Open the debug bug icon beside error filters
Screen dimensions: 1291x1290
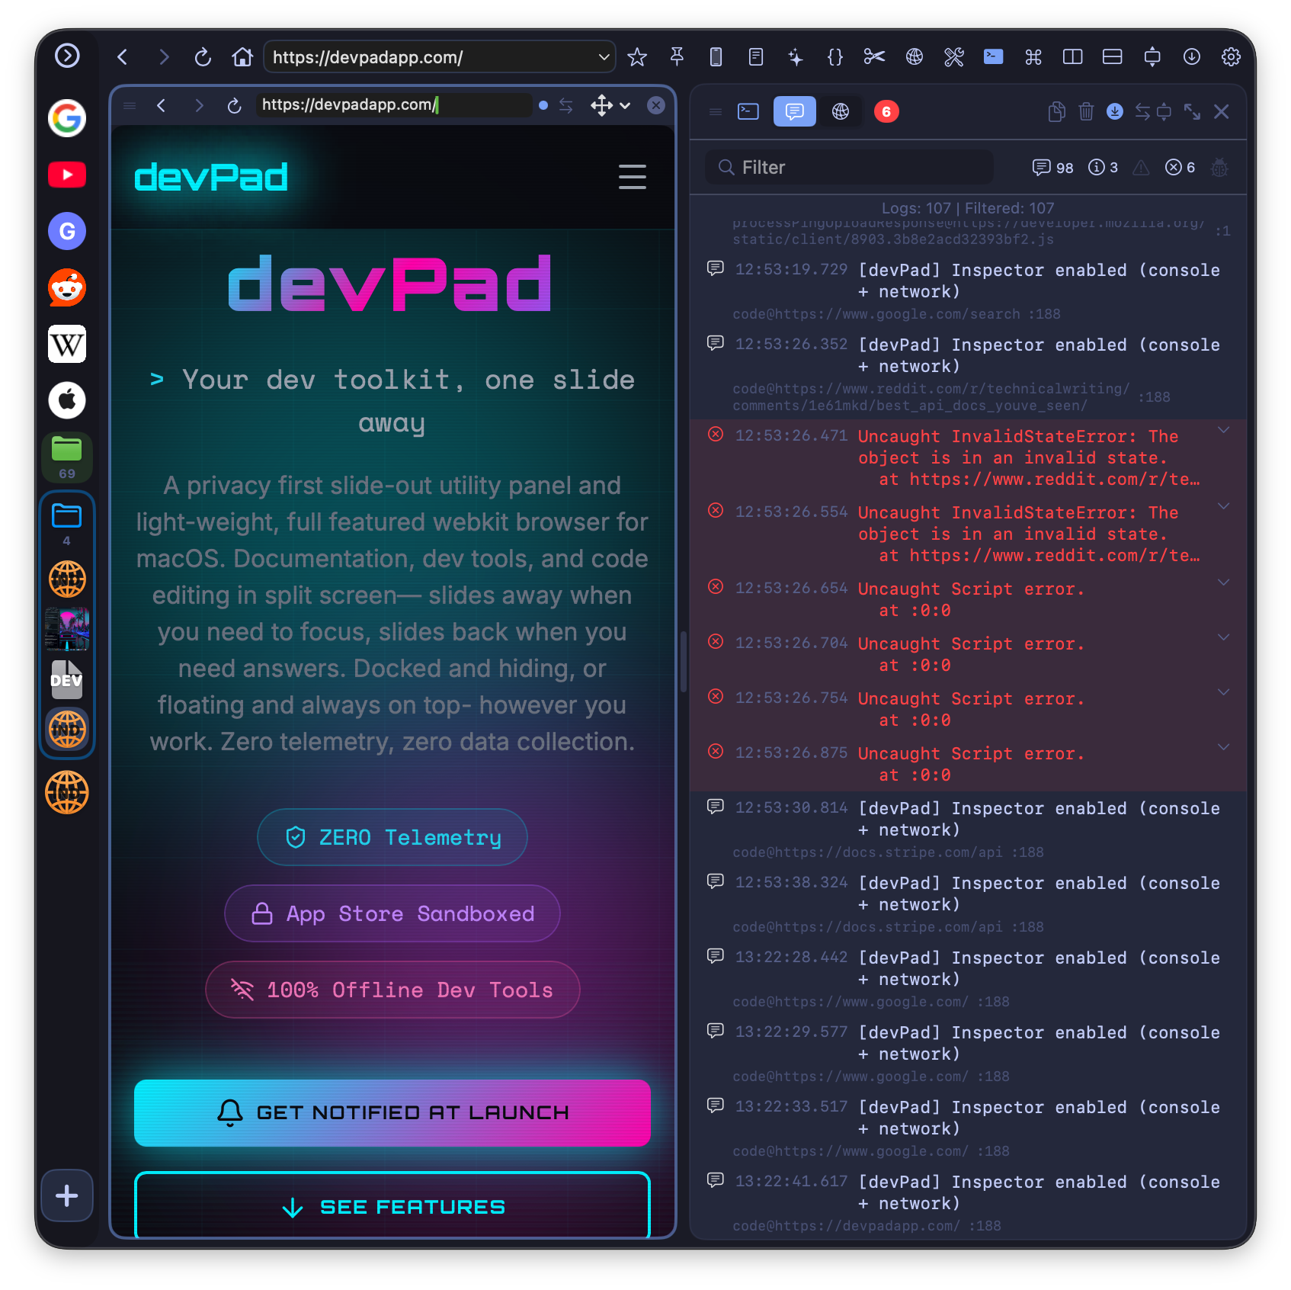[1219, 168]
